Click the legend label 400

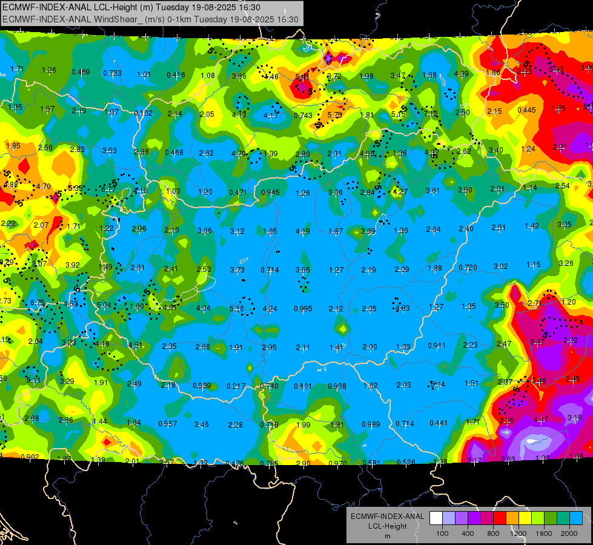pyautogui.click(x=468, y=533)
